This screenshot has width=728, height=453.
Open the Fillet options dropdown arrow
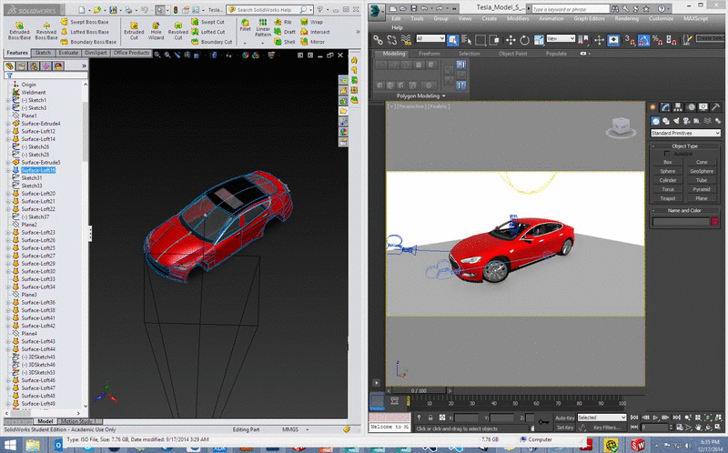point(245,43)
